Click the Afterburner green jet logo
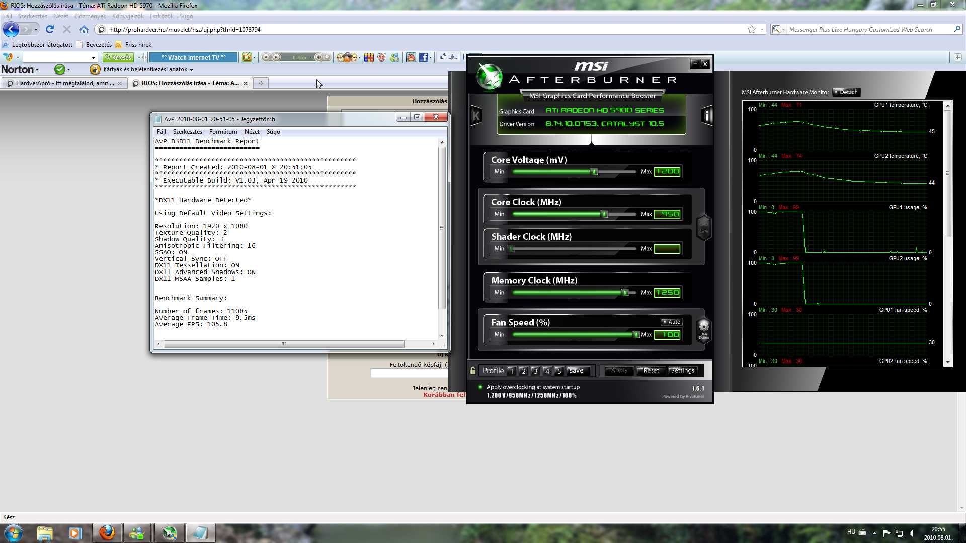966x543 pixels. (489, 77)
